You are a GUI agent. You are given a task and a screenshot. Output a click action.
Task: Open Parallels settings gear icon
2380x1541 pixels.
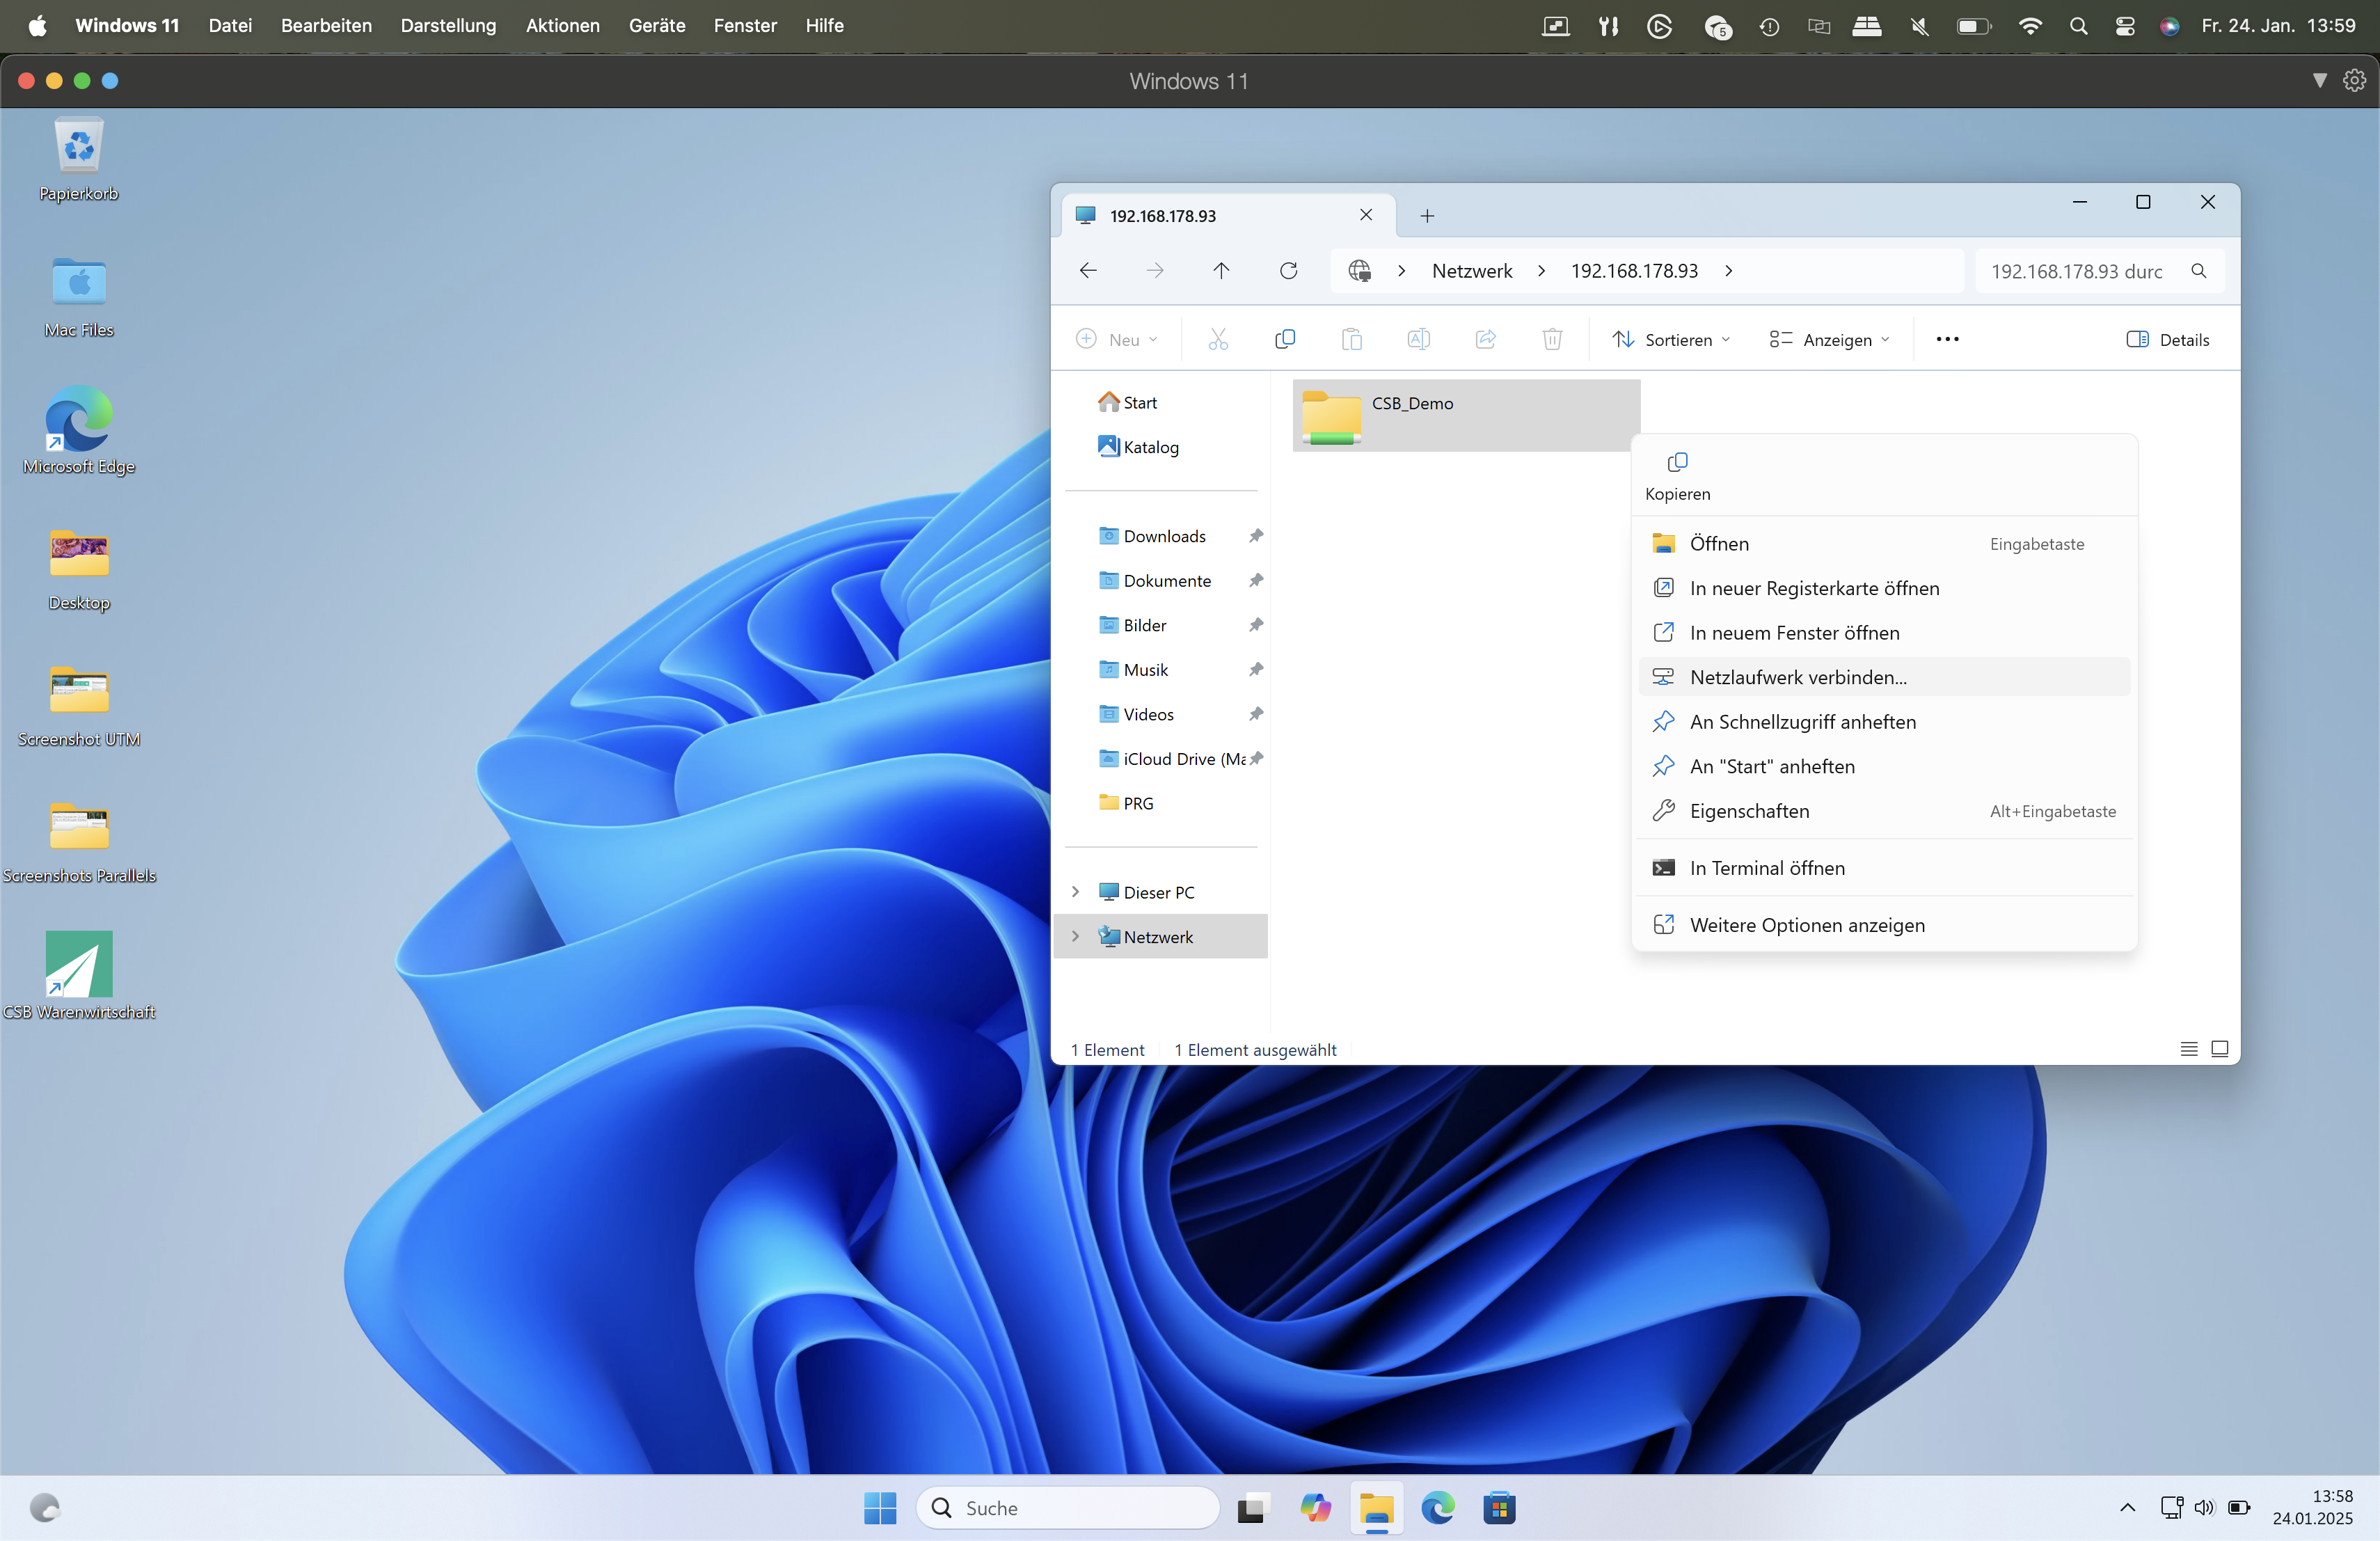(x=2354, y=81)
